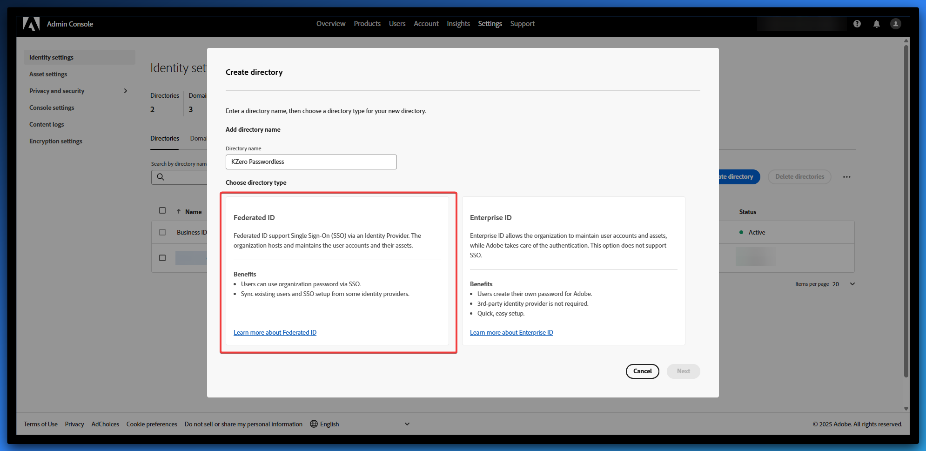Image resolution: width=926 pixels, height=451 pixels.
Task: Click the search magnifier icon
Action: click(161, 177)
